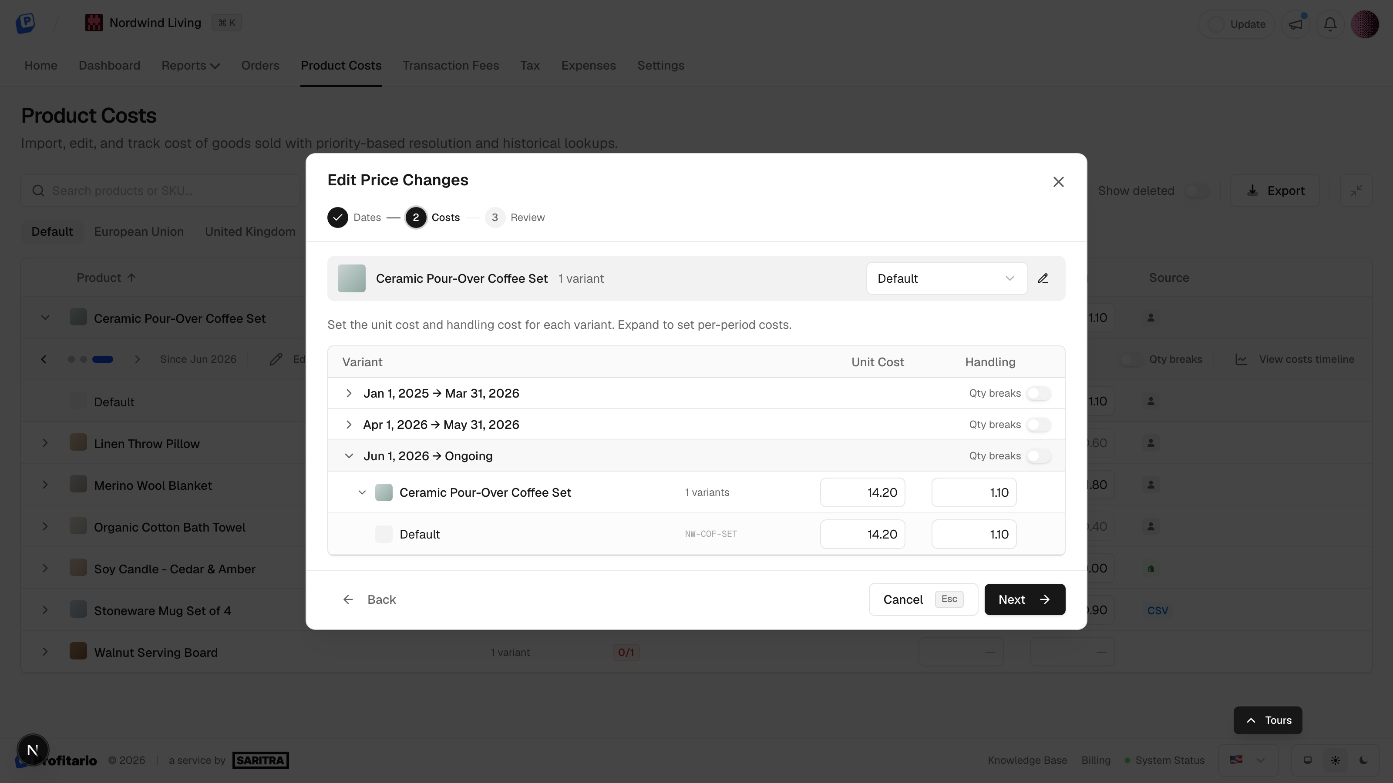Toggle Qty breaks in background product table
This screenshot has width=1393, height=783.
pyautogui.click(x=1131, y=359)
